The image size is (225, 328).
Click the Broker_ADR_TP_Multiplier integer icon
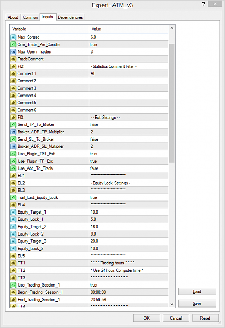click(x=14, y=132)
